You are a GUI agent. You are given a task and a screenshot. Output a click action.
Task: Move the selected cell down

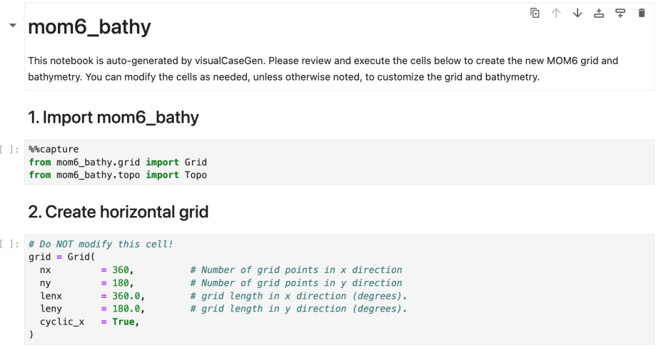click(x=577, y=13)
